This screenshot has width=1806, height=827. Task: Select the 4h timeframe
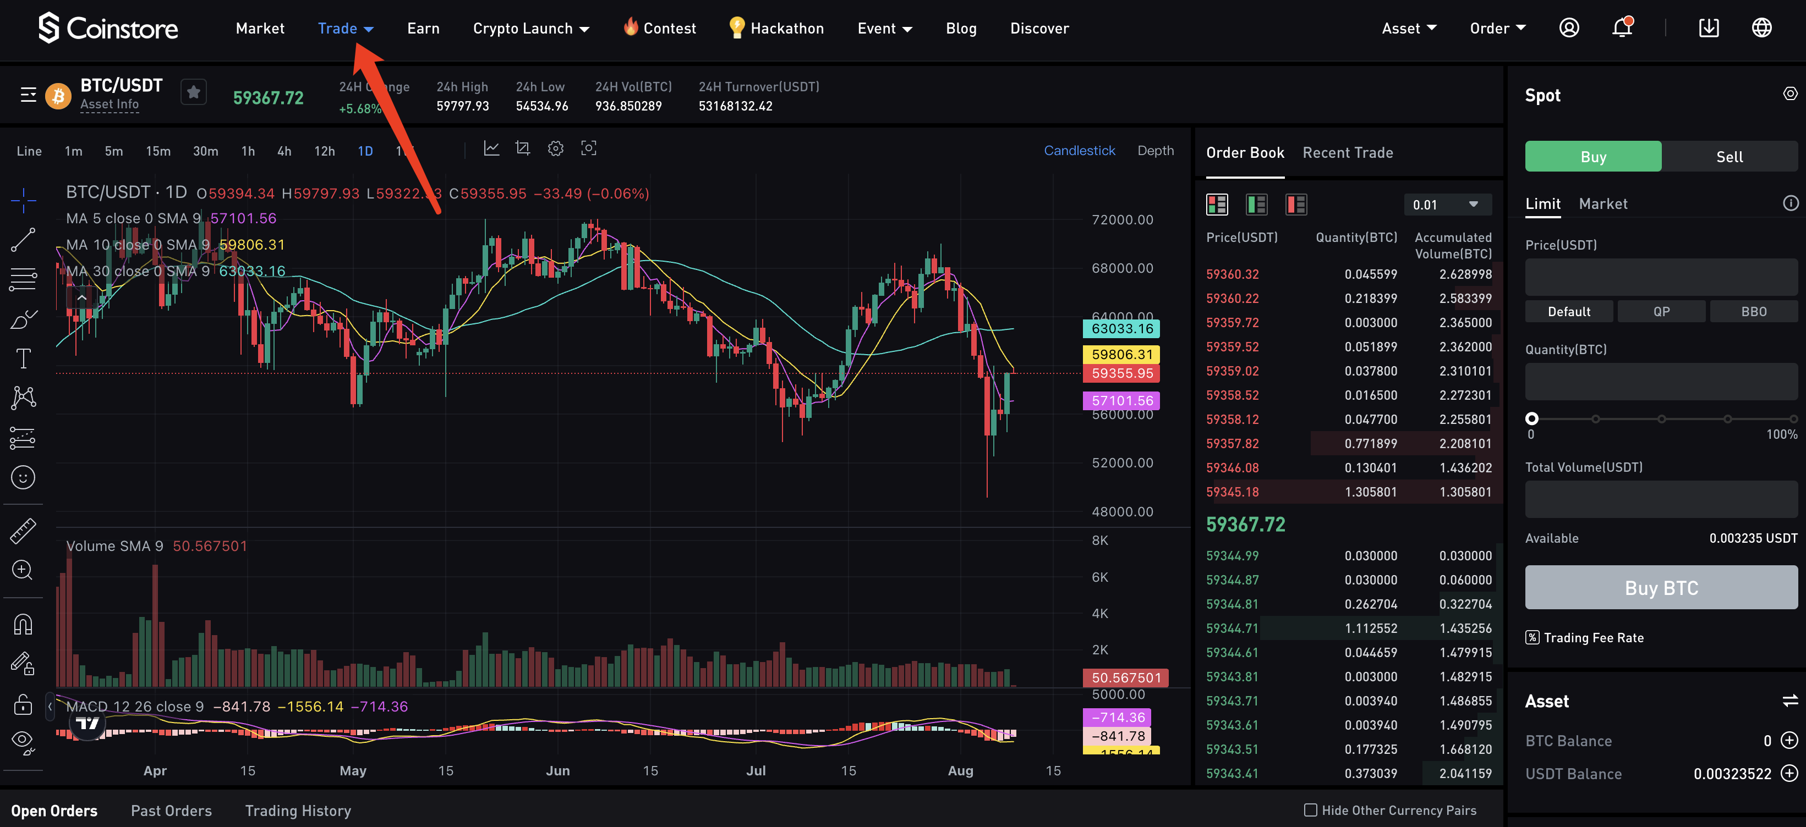(x=284, y=151)
